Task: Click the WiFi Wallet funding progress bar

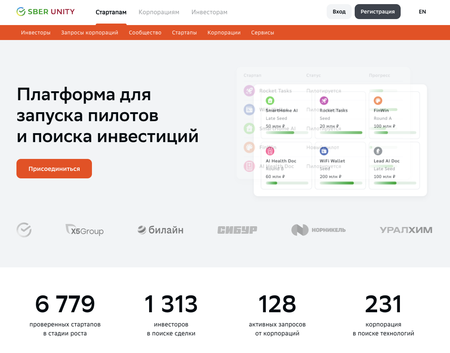Action: 340,183
